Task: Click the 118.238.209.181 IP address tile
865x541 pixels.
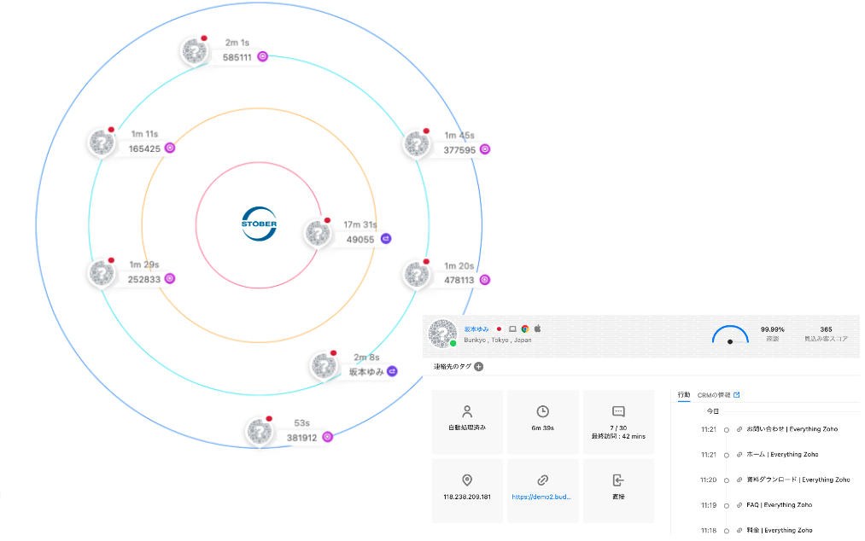Action: point(467,491)
